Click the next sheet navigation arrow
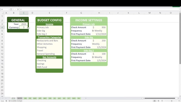The image size is (181, 102). [6, 98]
